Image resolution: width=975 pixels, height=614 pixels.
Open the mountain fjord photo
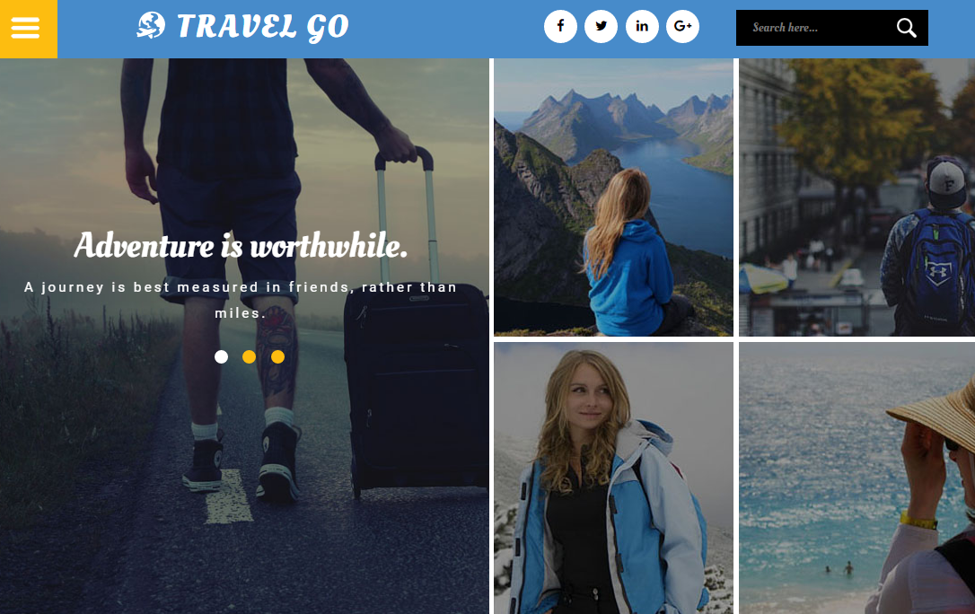(x=613, y=197)
